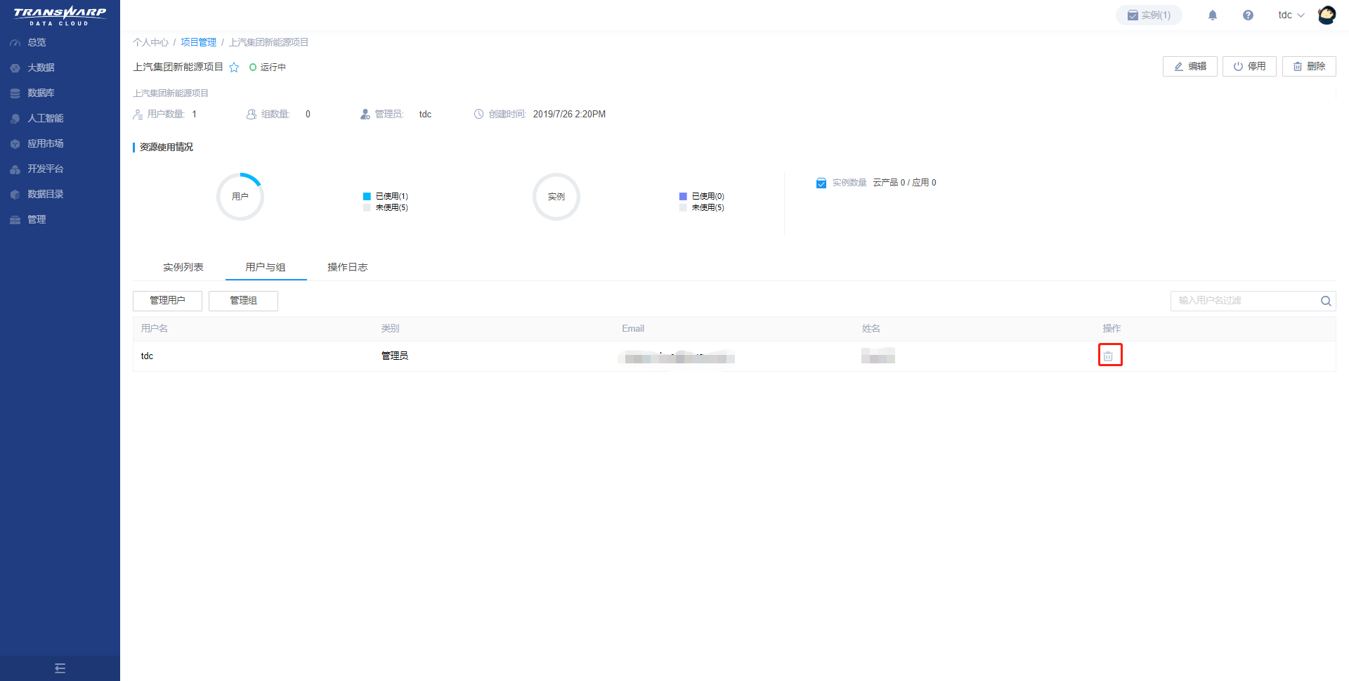This screenshot has width=1349, height=681.
Task: Click the 管理组 manage groups button
Action: click(x=243, y=301)
